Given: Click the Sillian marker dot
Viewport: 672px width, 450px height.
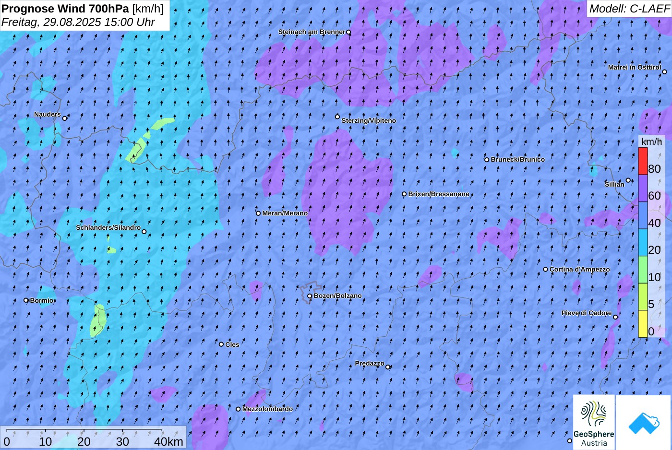Looking at the screenshot, I should pyautogui.click(x=628, y=180).
